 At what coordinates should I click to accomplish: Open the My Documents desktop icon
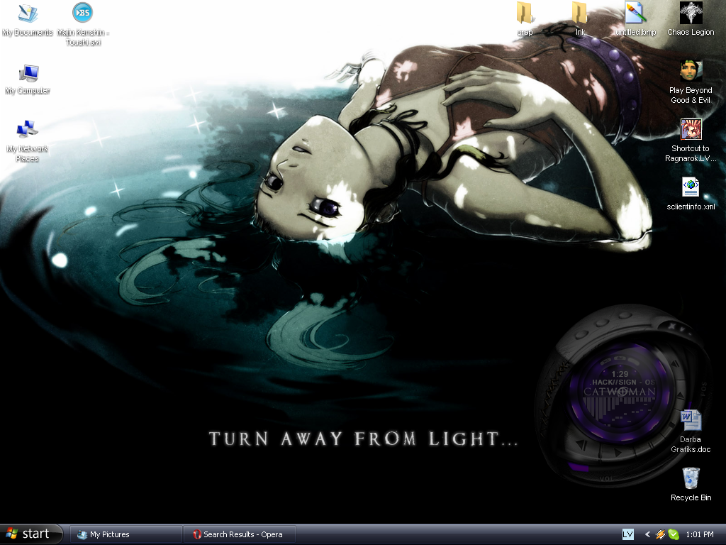pyautogui.click(x=28, y=19)
